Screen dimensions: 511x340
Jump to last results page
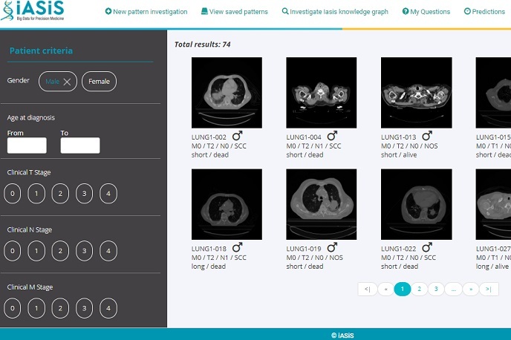tap(488, 290)
